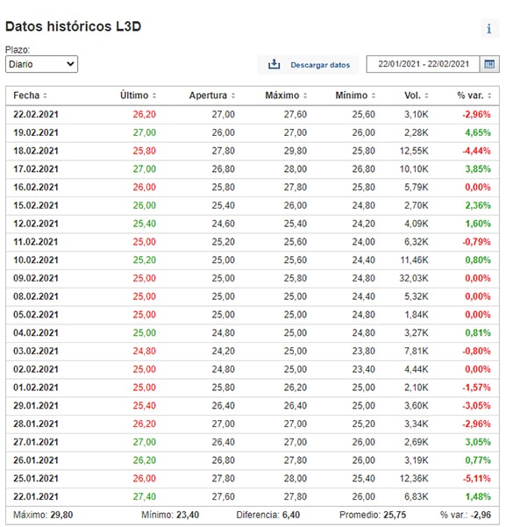Click the 18.02.2021 row date cell

[36, 151]
